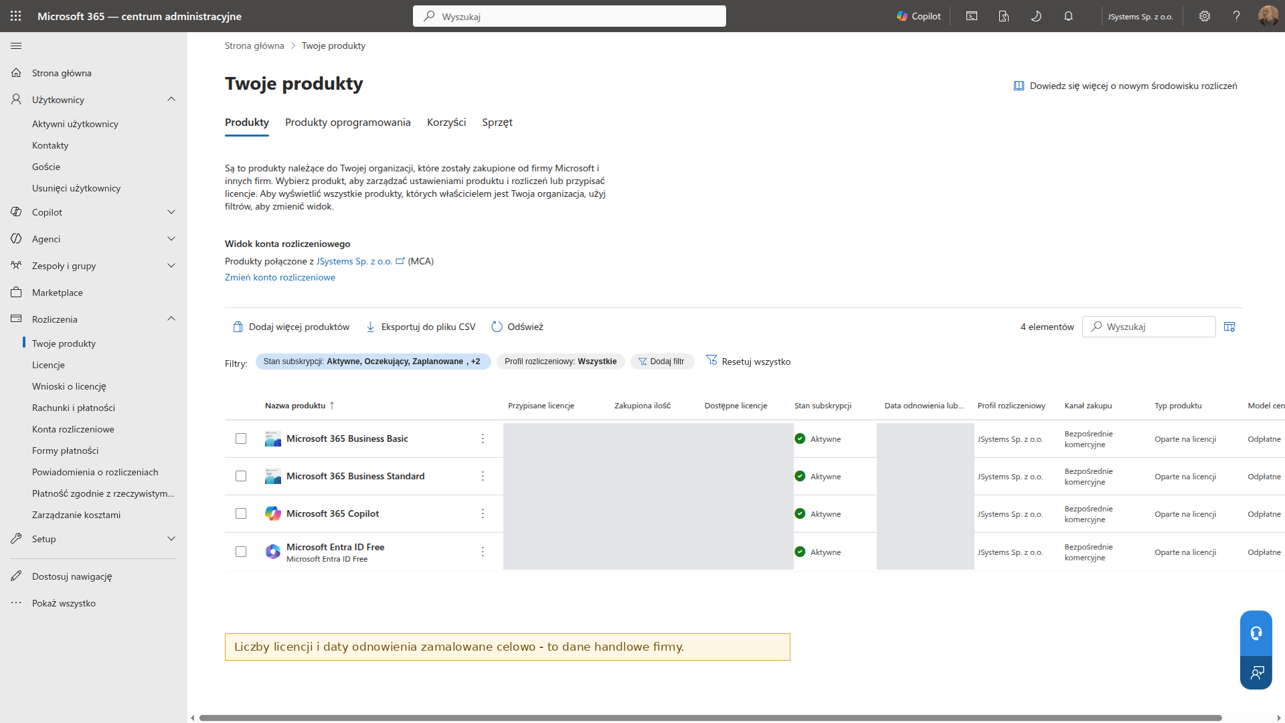Switch to the Sprzęt tab
Screen dimensions: 1285x723
[x=497, y=123]
